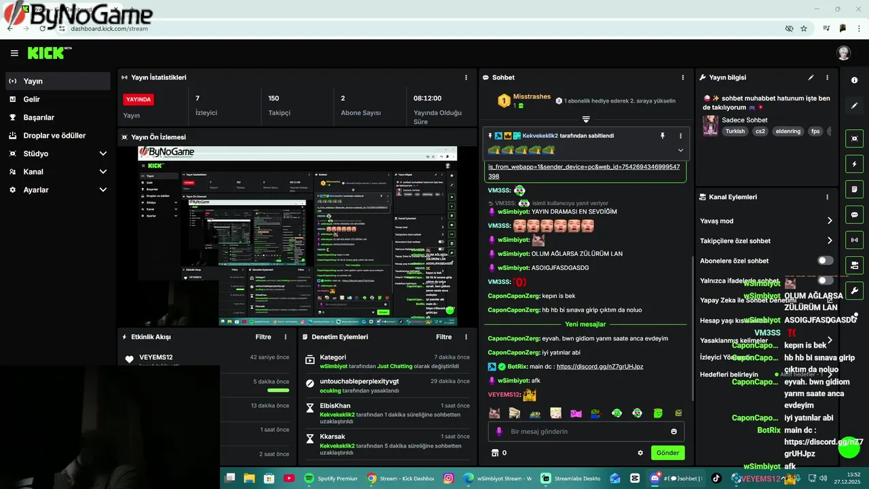869x489 pixels.
Task: Click the green progress bar in Etkinlik Akışı
Action: tap(278, 391)
